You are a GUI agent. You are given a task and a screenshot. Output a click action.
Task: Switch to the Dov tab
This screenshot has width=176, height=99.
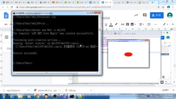tap(131, 2)
